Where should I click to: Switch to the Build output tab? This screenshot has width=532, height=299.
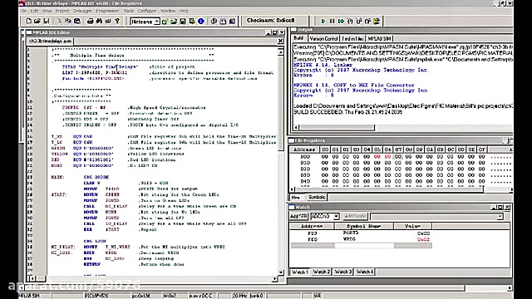point(298,38)
